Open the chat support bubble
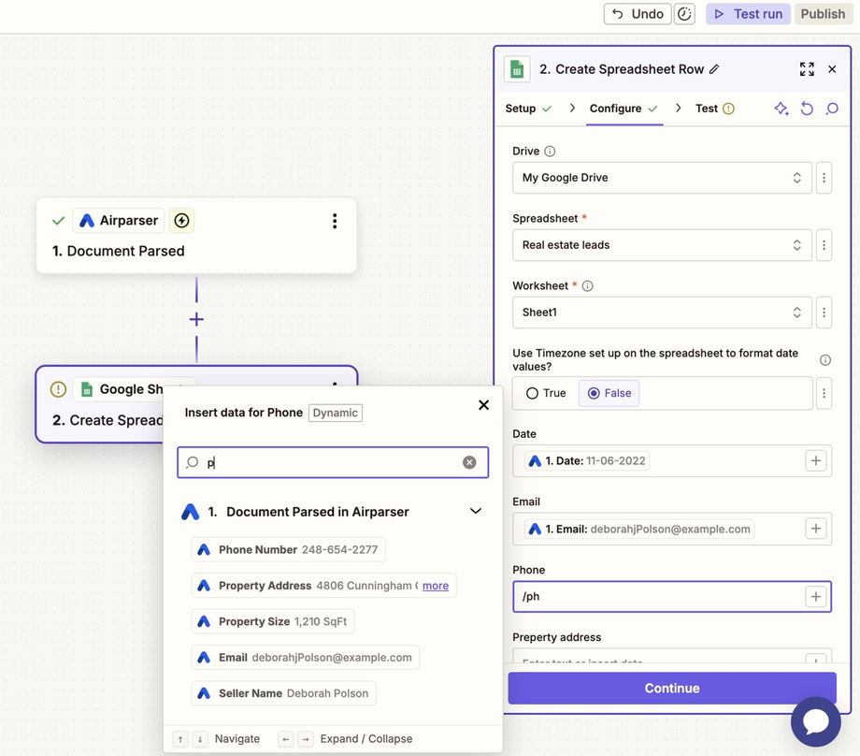 [815, 722]
